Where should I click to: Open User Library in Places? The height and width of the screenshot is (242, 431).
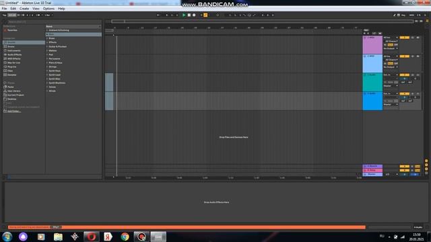coord(13,91)
